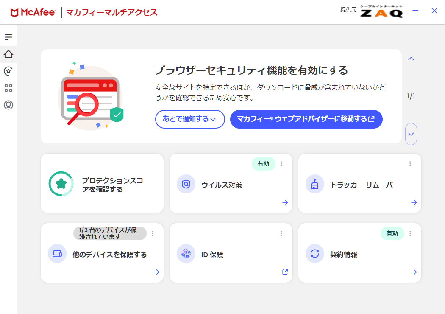Open the protection score star ring

[61, 184]
